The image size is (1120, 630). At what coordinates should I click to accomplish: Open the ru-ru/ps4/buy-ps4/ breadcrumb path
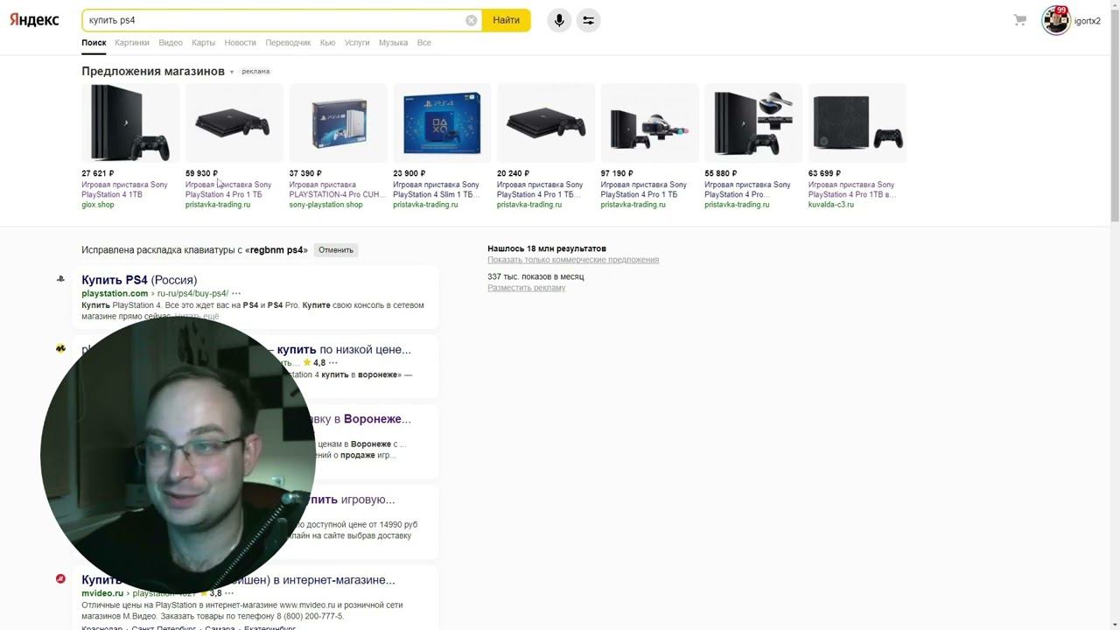click(x=192, y=294)
